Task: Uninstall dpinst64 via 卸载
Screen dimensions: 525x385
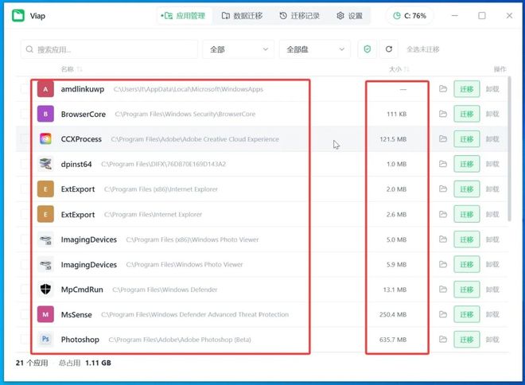Action: coord(492,164)
